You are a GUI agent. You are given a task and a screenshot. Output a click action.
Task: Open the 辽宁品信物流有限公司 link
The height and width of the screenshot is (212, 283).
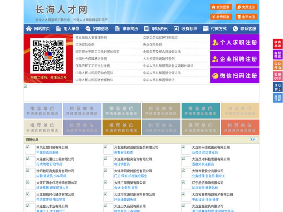[x=208, y=183]
